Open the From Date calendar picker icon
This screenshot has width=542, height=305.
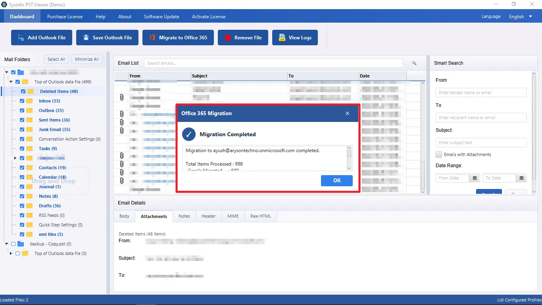pyautogui.click(x=475, y=178)
